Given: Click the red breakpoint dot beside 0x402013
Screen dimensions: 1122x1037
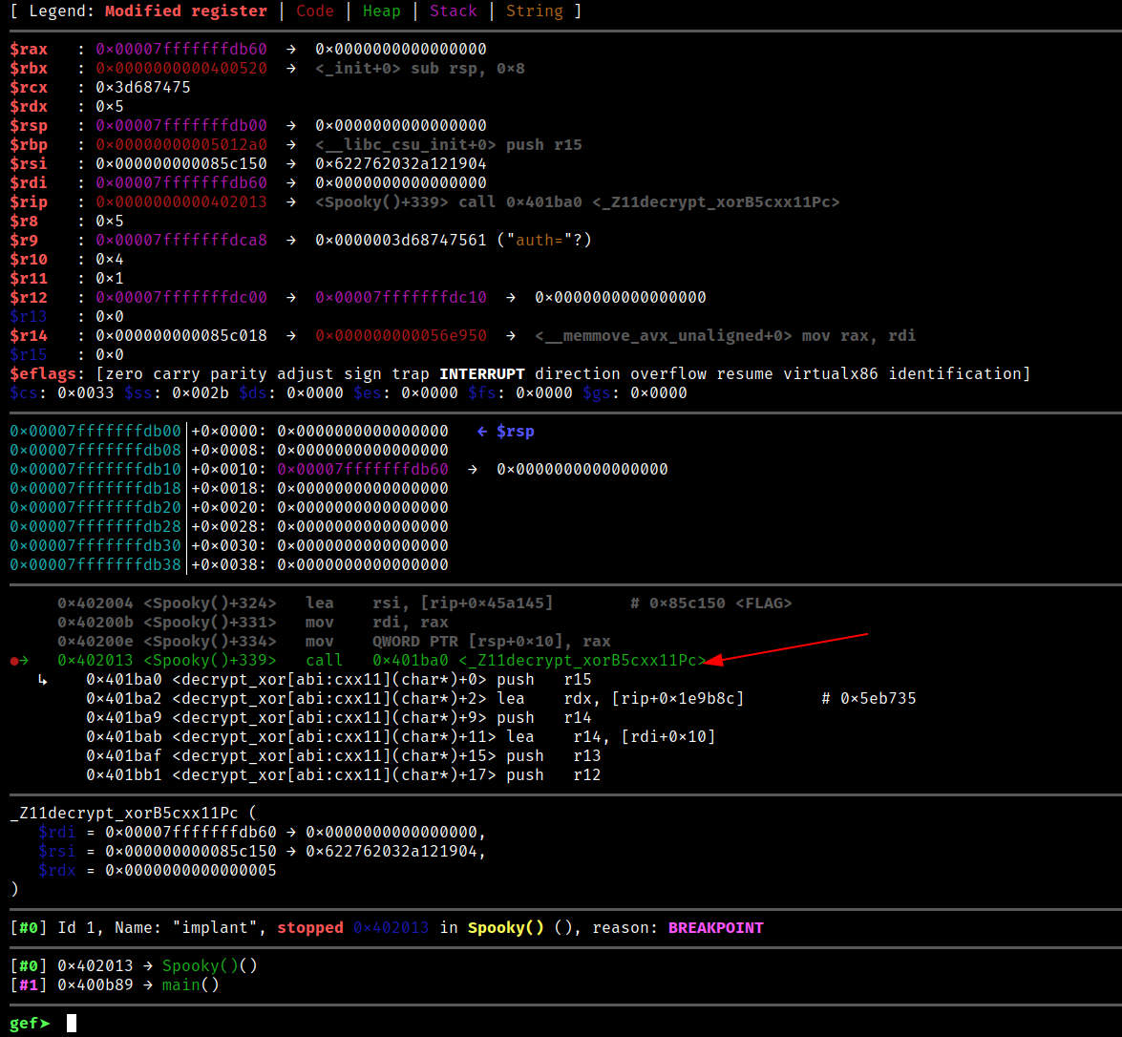Looking at the screenshot, I should pos(14,661).
